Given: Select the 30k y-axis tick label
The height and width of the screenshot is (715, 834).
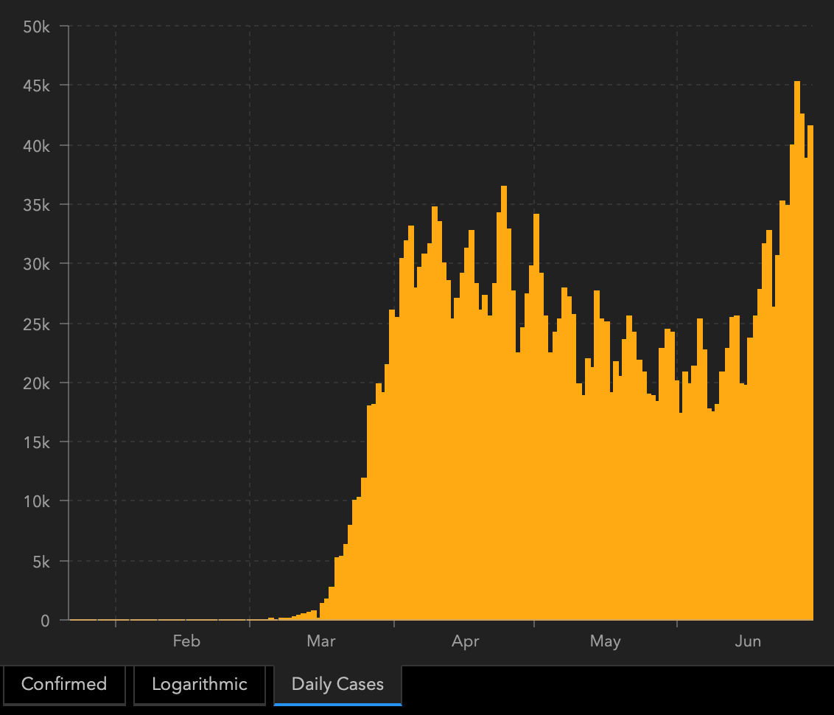Looking at the screenshot, I should point(36,264).
